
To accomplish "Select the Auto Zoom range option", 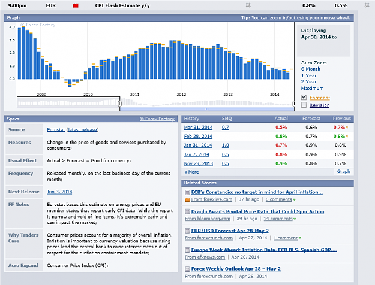I will pos(314,63).
